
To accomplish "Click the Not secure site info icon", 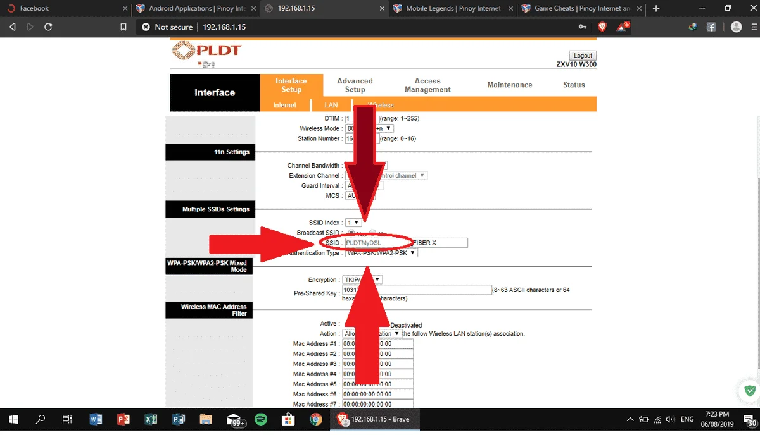I will click(x=146, y=27).
